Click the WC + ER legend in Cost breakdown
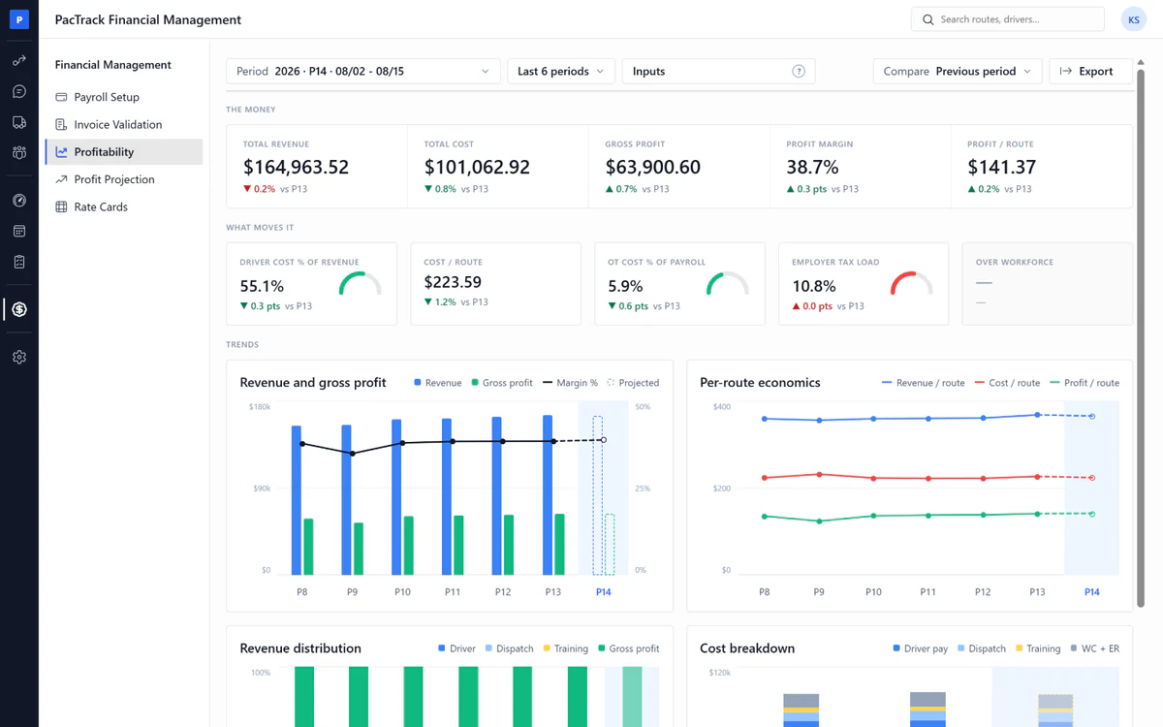The height and width of the screenshot is (727, 1163). click(1095, 648)
